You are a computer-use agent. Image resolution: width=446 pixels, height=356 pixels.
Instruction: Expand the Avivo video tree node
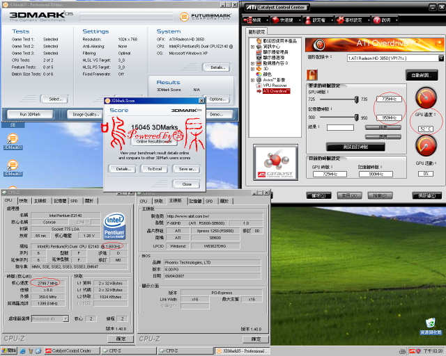pos(252,80)
